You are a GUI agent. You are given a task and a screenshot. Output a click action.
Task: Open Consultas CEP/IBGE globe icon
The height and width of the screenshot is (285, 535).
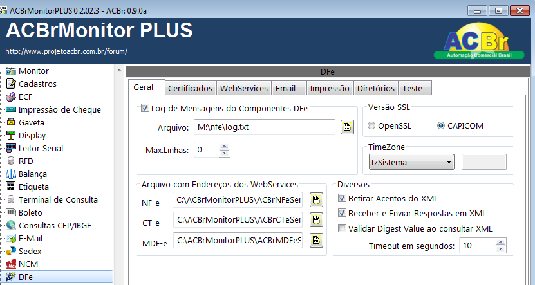click(11, 225)
